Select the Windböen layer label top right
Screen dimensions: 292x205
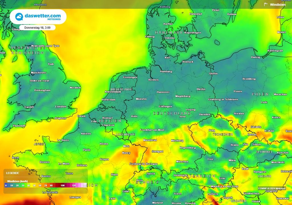(x=278, y=4)
